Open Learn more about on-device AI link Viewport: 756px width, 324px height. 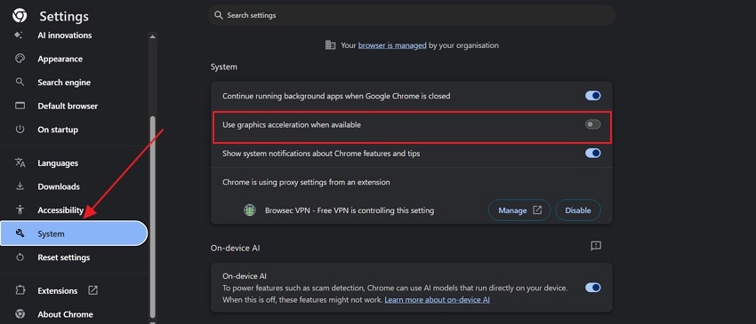pyautogui.click(x=437, y=299)
